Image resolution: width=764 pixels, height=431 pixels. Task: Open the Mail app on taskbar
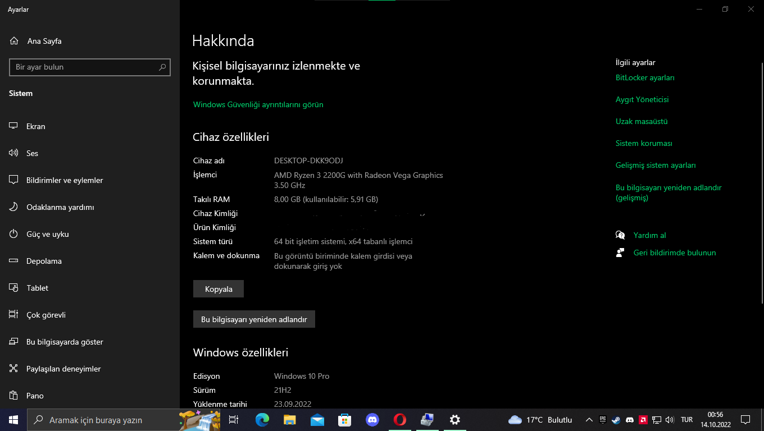(317, 420)
